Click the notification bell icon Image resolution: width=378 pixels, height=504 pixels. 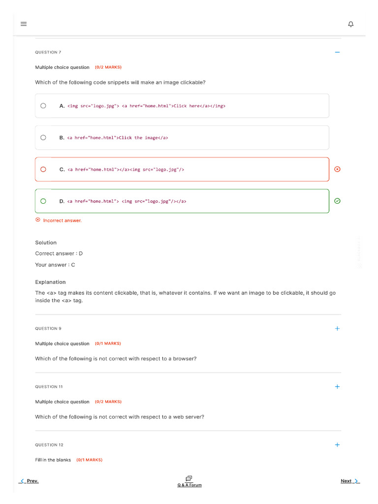(x=350, y=24)
